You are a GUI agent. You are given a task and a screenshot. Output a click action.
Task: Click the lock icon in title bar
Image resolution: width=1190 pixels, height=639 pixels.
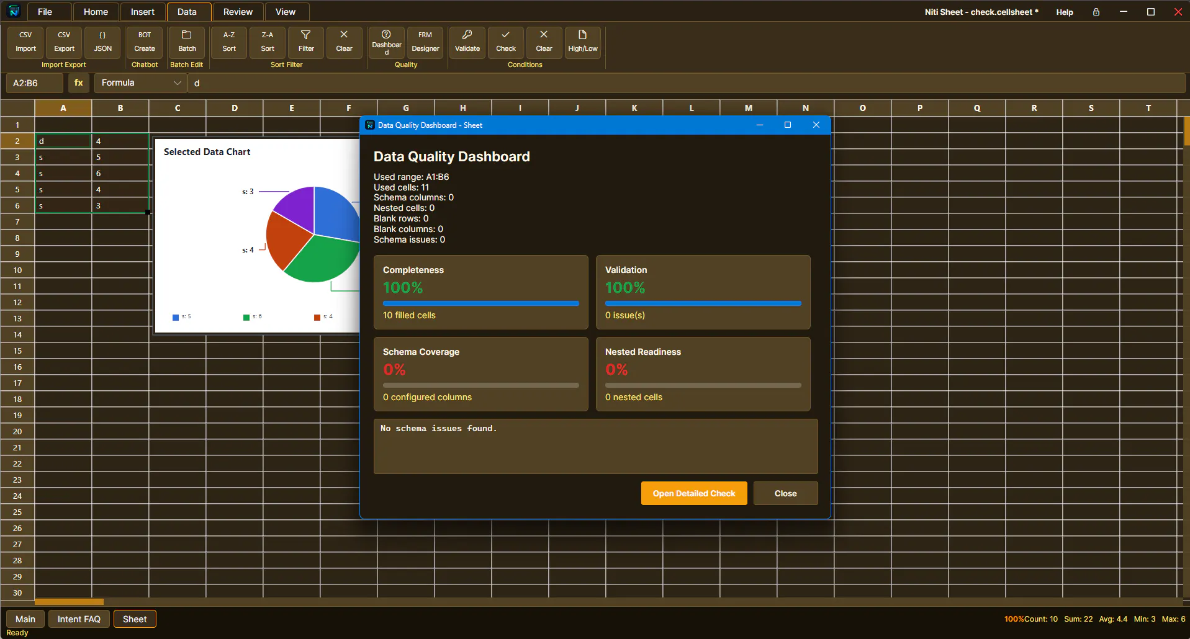click(1096, 12)
